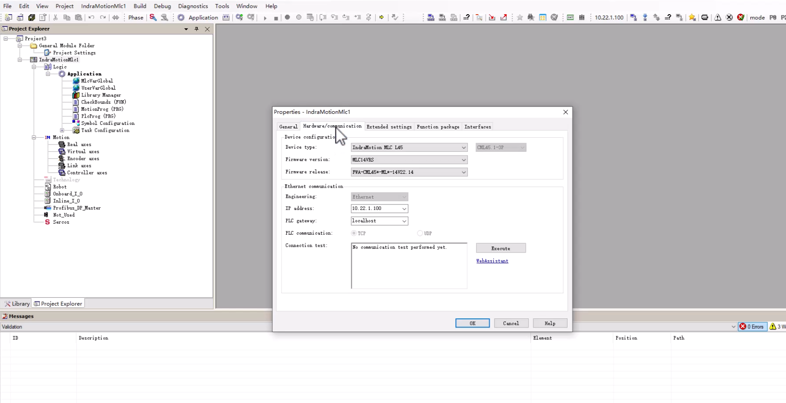Expand the Task Configuration tree node
This screenshot has height=403, width=786.
62,130
